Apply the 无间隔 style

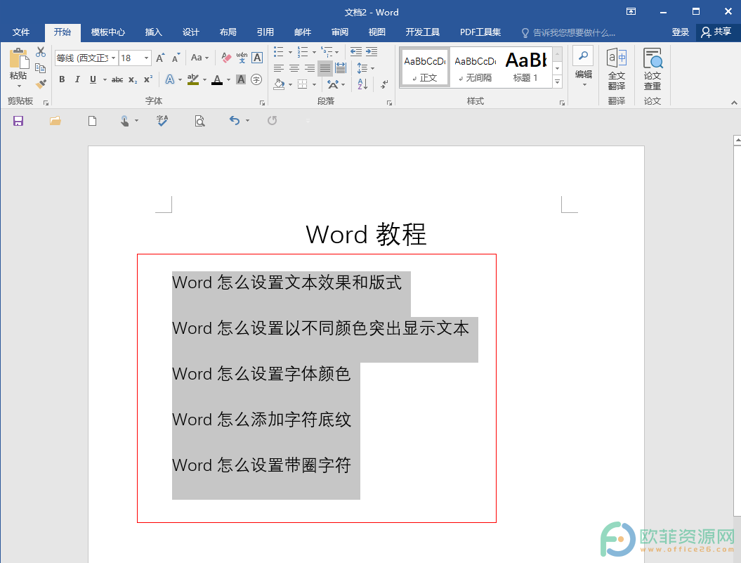point(476,67)
